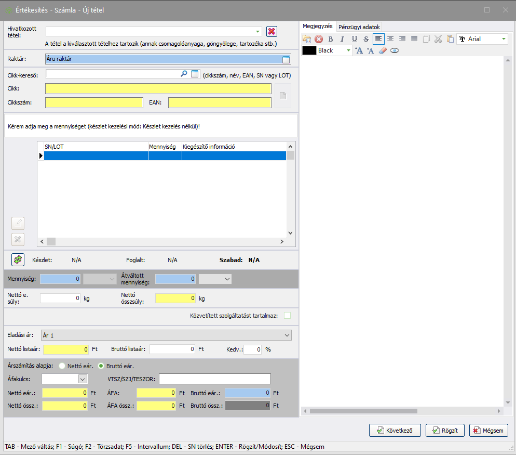Select the Nettó eár. radio button
Viewport: 516px width, 455px height.
[x=62, y=366]
